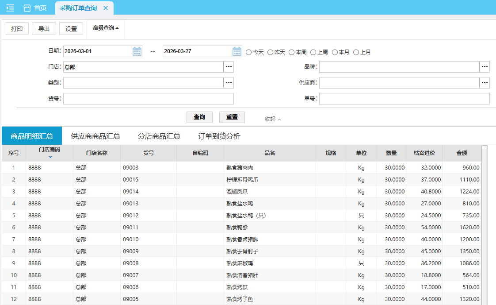The height and width of the screenshot is (305, 496).
Task: Collapse the 高级查询 panel
Action: point(106,28)
